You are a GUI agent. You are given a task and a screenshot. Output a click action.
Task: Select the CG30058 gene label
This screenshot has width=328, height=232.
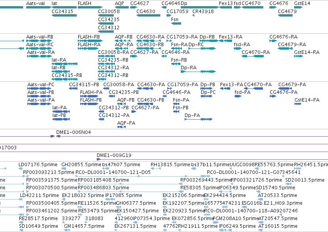tap(109, 11)
